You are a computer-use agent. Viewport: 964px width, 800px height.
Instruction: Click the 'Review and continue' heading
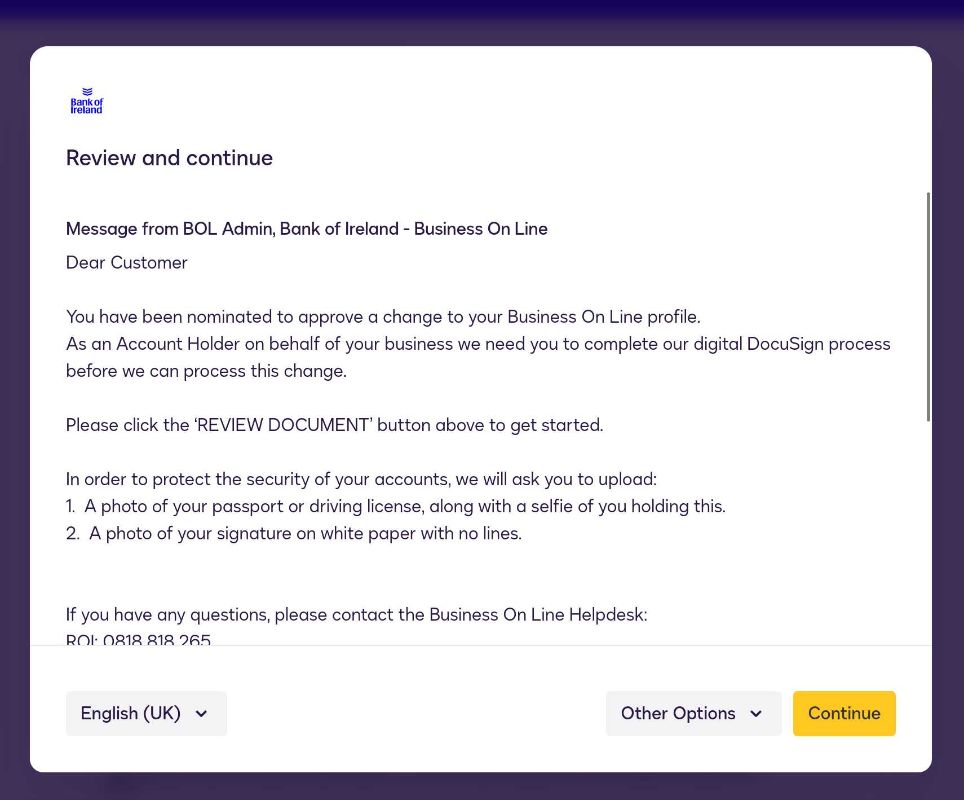pyautogui.click(x=169, y=158)
